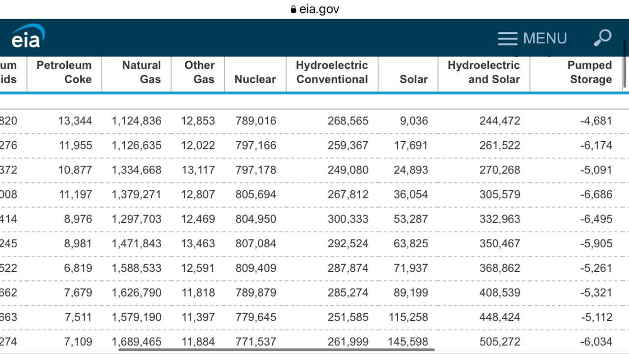This screenshot has height=354, width=629.
Task: Select the Petroleum Coke column header
Action: tap(64, 72)
